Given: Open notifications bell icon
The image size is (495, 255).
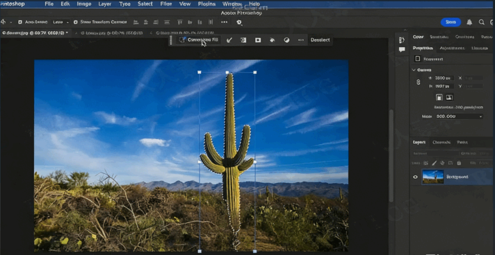Looking at the screenshot, I should tap(469, 22).
